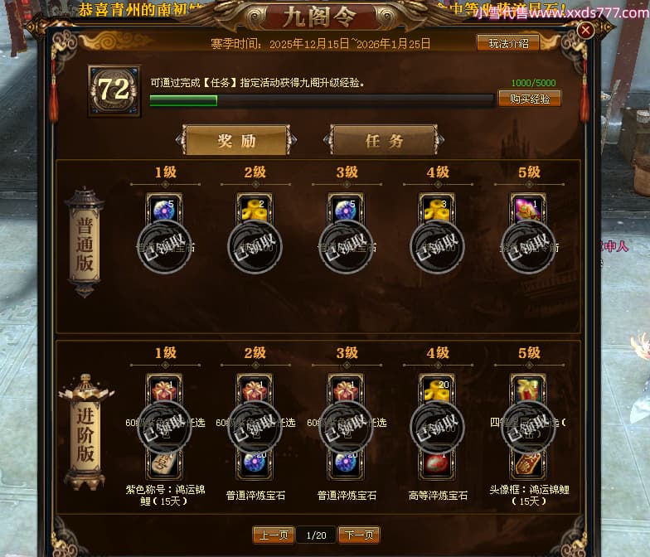Screen dimensions: 650x557
Task: Click the green experience progress bar
Action: [322, 100]
